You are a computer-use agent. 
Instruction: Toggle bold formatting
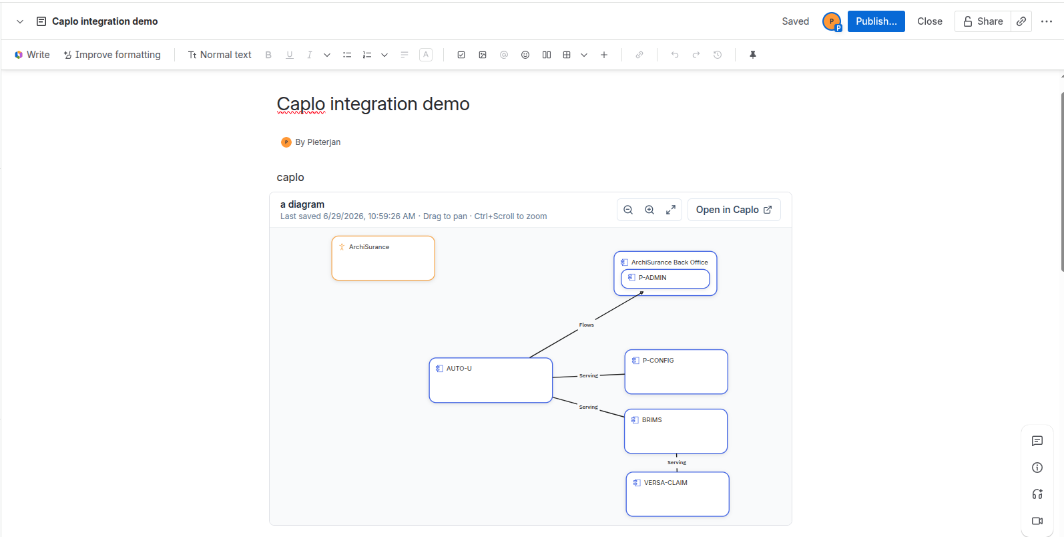[268, 55]
